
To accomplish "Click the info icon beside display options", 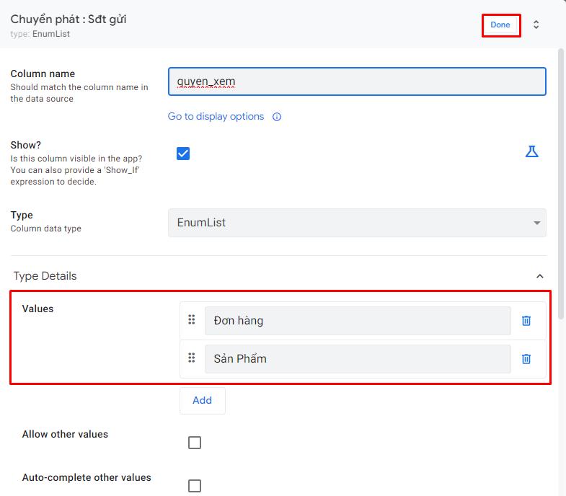I will click(x=277, y=117).
